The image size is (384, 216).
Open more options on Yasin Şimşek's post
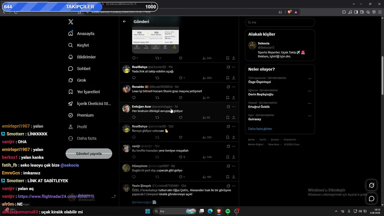234,186
